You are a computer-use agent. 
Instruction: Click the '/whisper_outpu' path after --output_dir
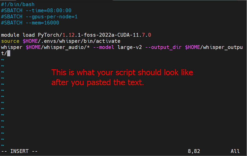click(x=221, y=47)
